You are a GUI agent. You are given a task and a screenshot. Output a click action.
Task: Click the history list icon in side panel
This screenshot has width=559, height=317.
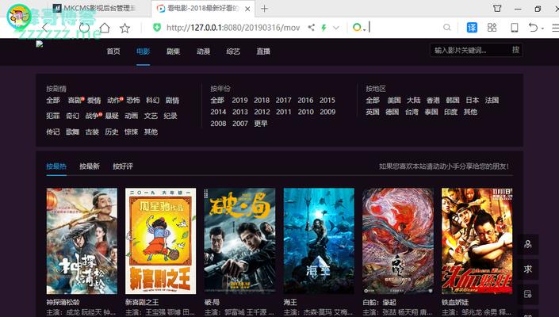pos(528,294)
